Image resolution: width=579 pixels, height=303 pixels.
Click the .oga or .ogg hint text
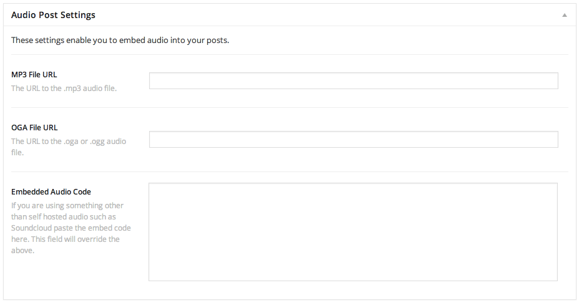69,142
